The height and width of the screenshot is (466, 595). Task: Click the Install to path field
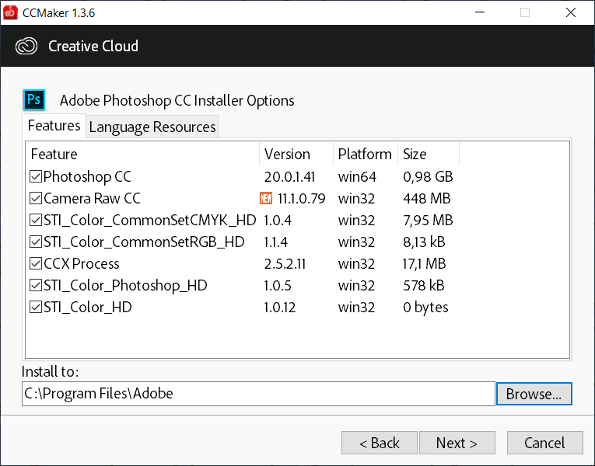pyautogui.click(x=258, y=394)
